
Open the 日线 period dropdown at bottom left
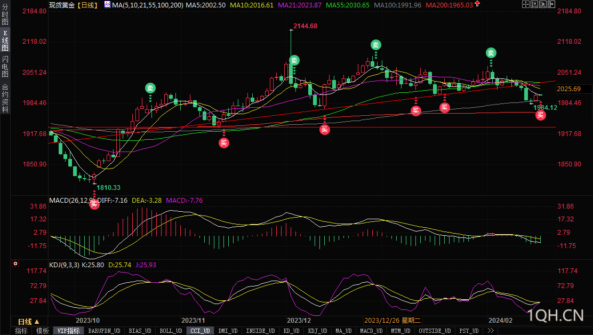point(29,322)
